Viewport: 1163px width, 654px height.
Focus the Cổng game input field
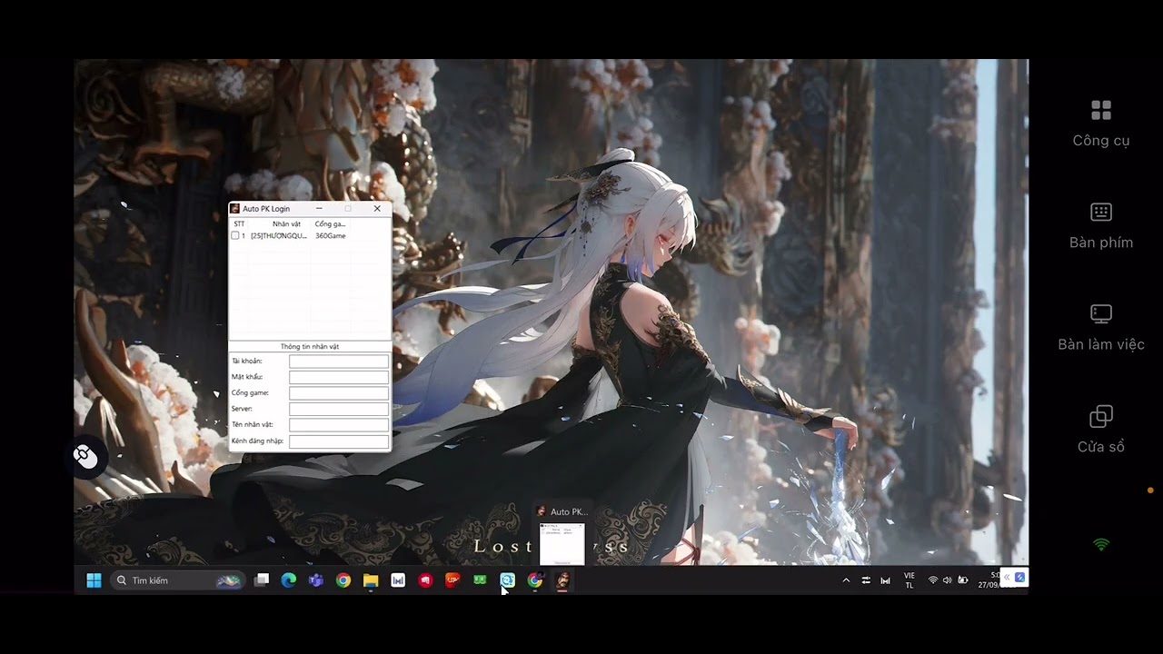pos(339,393)
